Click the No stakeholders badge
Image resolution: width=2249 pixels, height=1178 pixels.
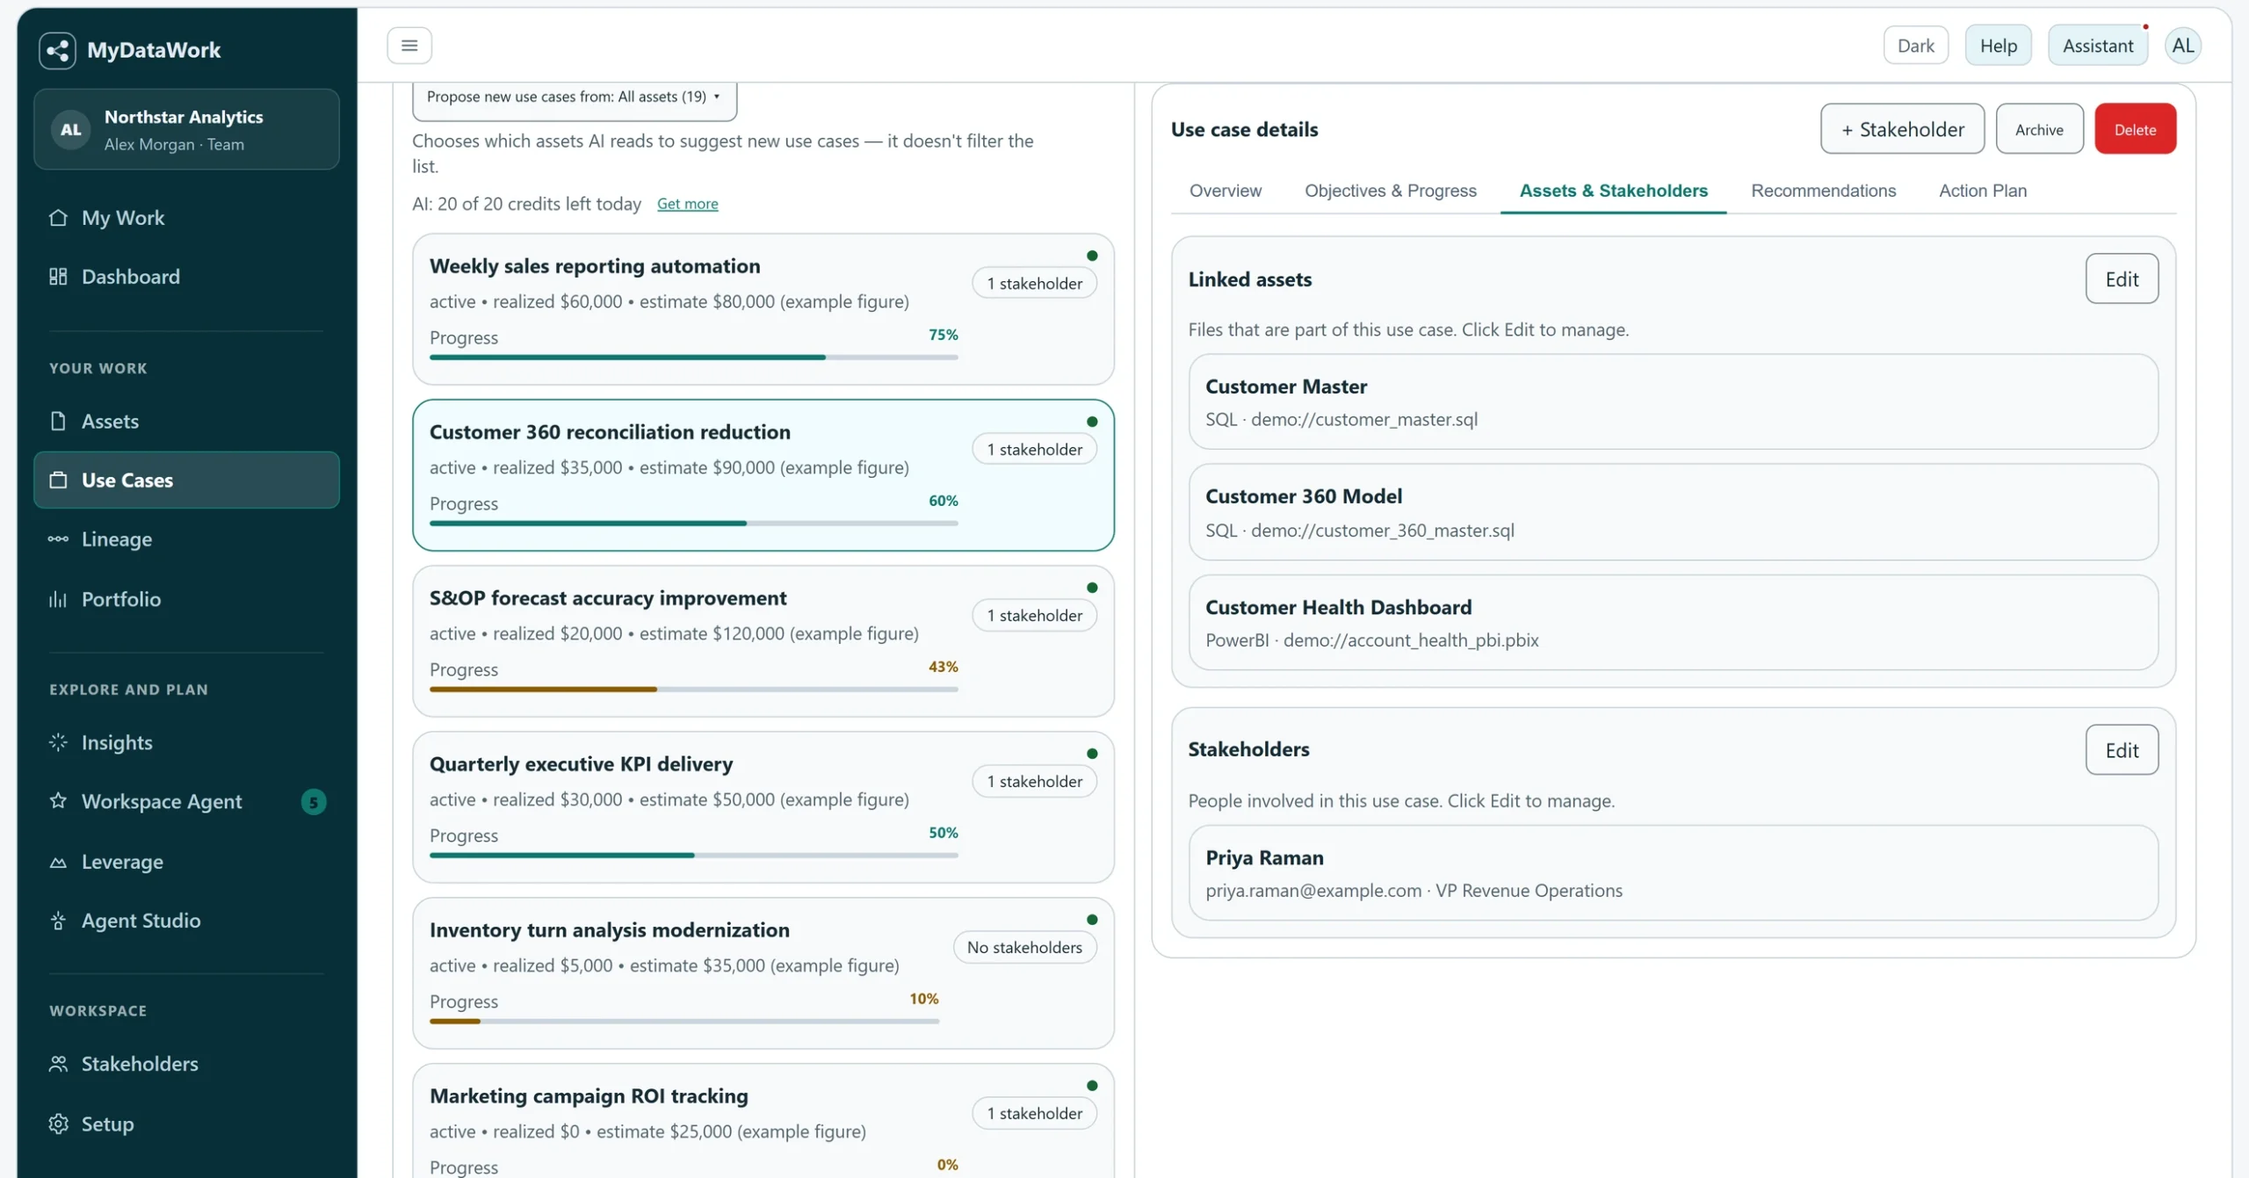coord(1024,947)
